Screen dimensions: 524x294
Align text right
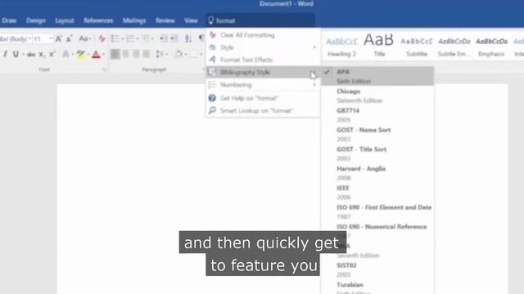click(x=136, y=54)
